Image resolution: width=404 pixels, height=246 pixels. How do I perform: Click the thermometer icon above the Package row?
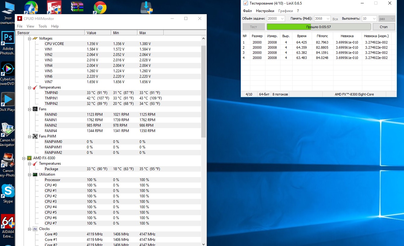(35, 163)
